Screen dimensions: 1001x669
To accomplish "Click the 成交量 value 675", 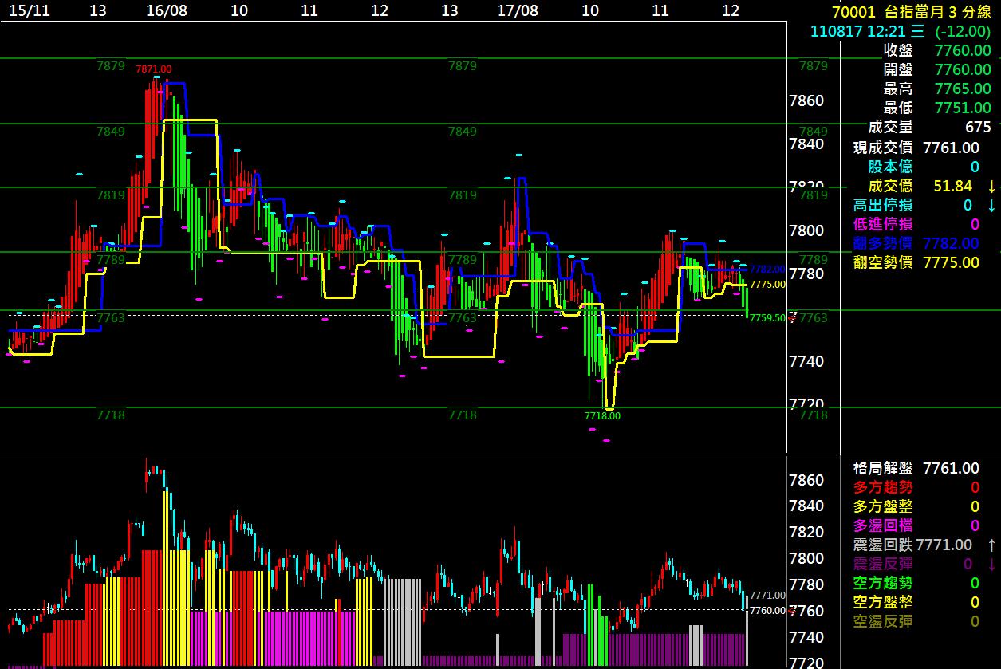I will pyautogui.click(x=978, y=127).
